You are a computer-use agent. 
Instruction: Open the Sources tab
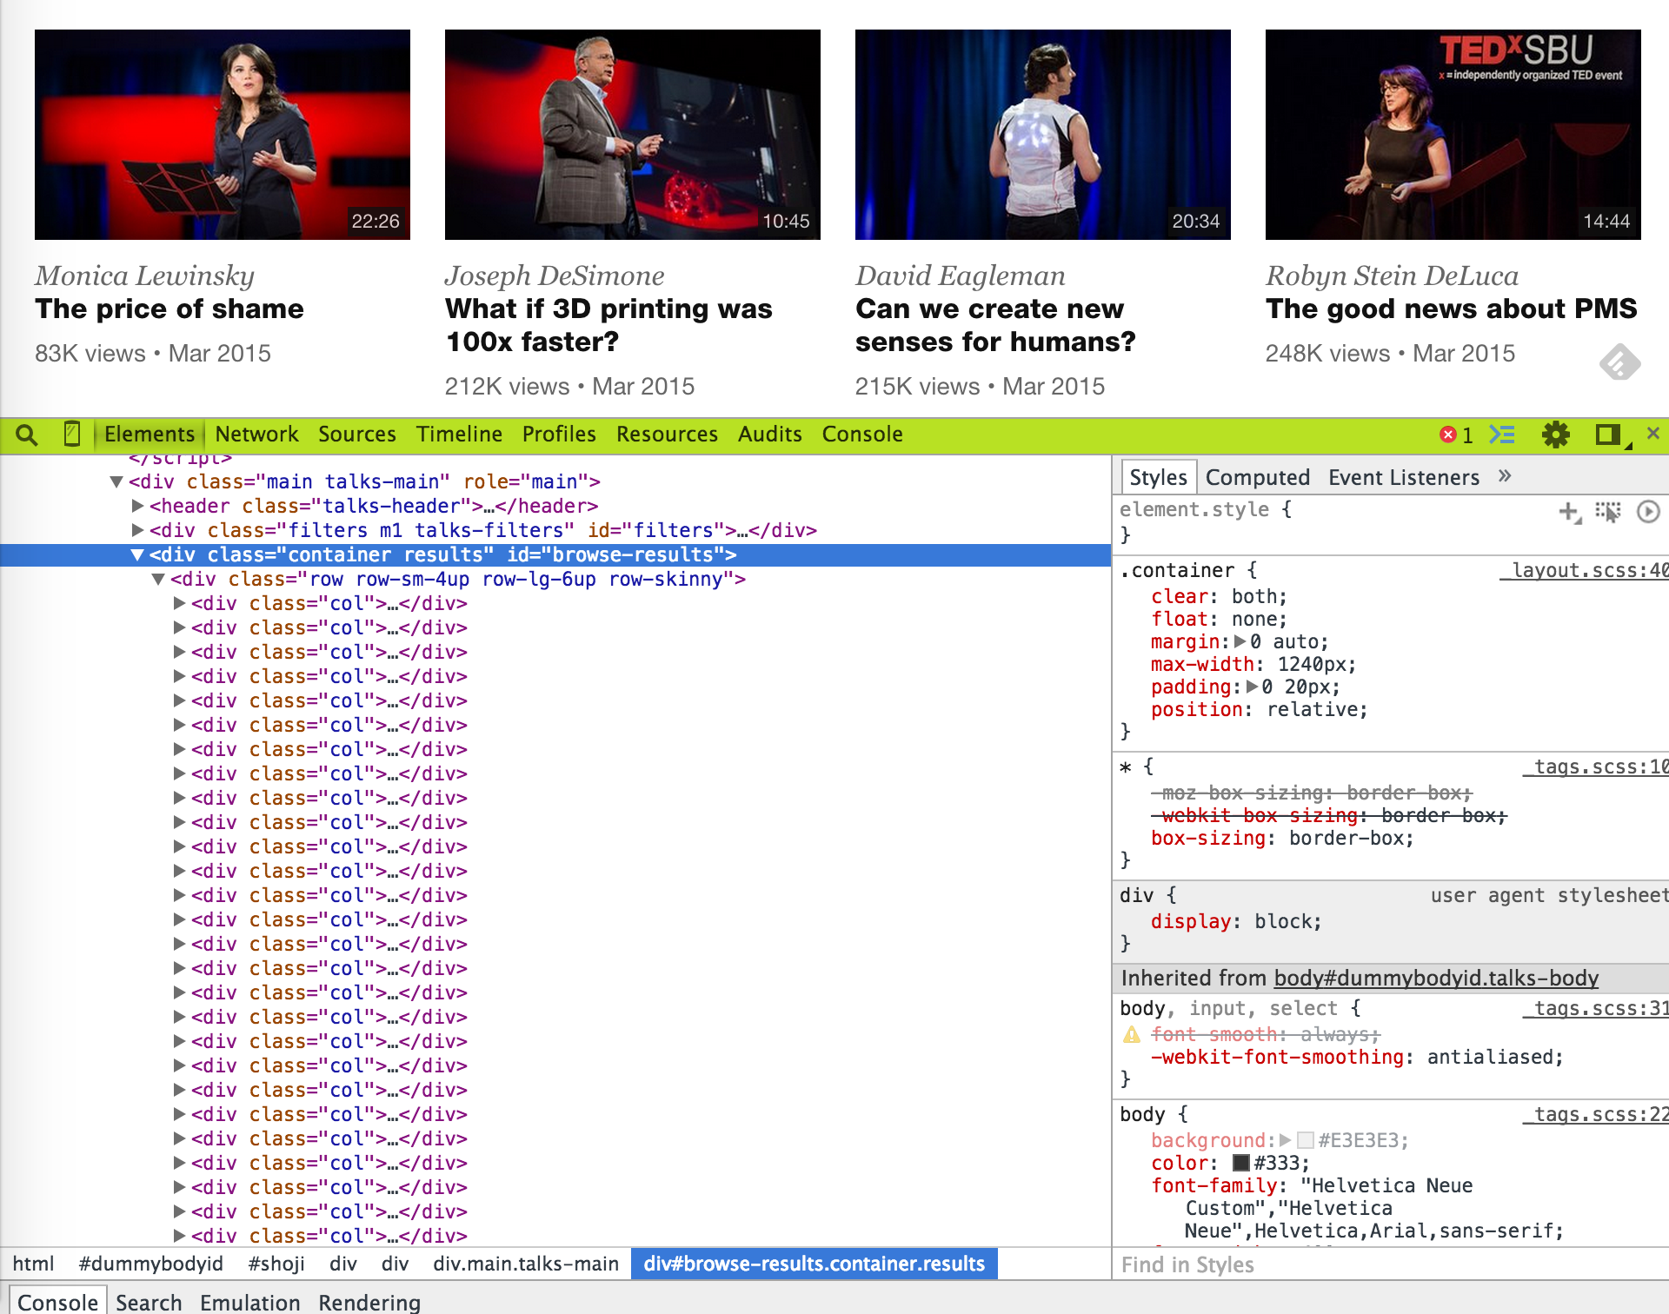(x=357, y=435)
